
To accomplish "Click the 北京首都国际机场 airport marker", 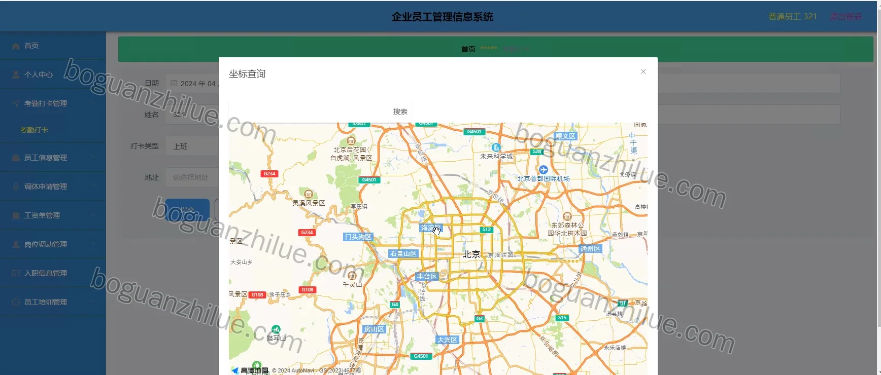I will tap(544, 169).
